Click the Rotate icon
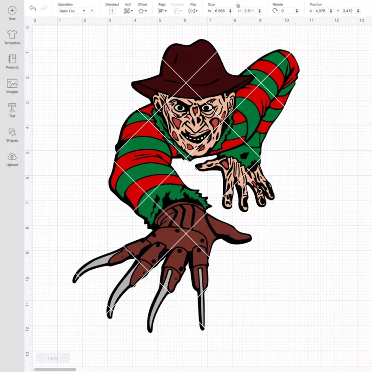This screenshot has width=372, height=372. 275,11
